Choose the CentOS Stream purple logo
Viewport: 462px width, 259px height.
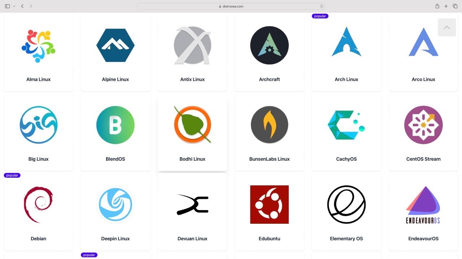(x=423, y=125)
